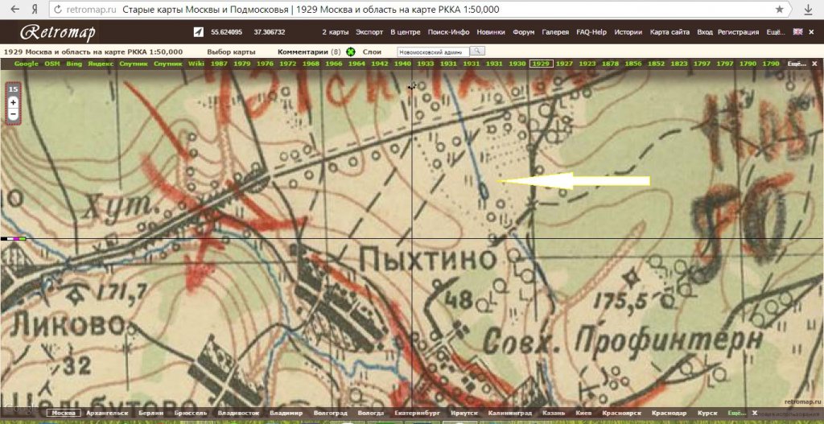
Task: Open the 'Галерея' link
Action: [x=555, y=32]
